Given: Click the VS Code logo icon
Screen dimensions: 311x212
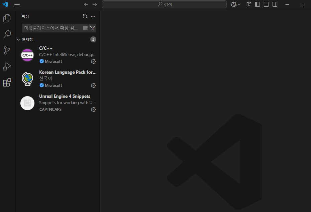Looking at the screenshot, I should tap(5, 4).
